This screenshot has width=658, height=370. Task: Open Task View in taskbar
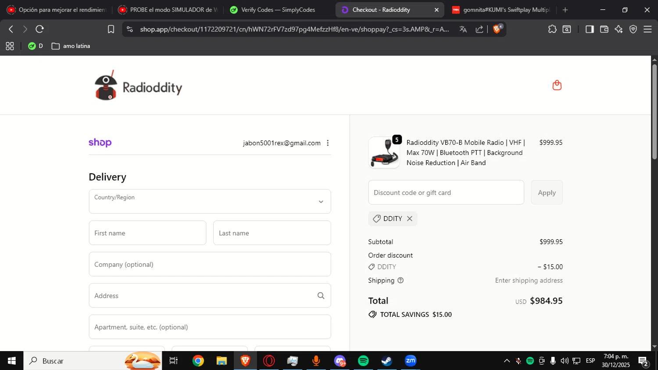point(174,361)
